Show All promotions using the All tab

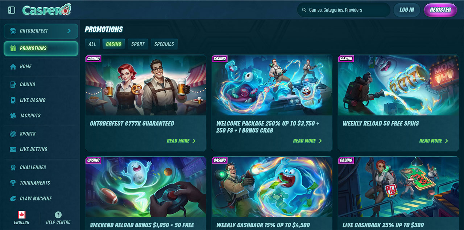tap(92, 44)
